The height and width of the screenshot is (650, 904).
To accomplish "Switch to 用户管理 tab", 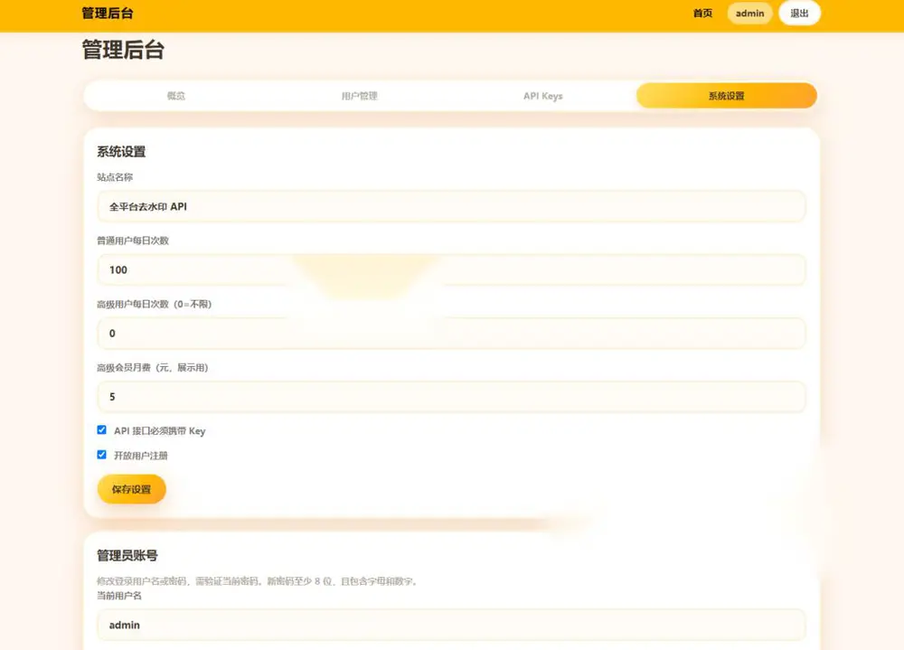I will [x=359, y=96].
